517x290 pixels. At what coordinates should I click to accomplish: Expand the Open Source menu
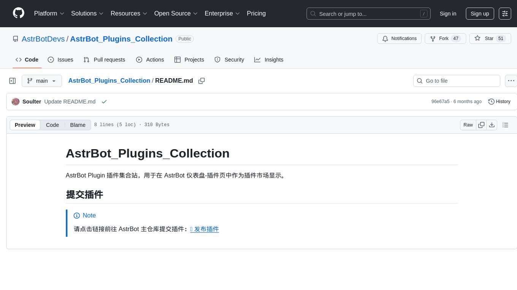176,13
